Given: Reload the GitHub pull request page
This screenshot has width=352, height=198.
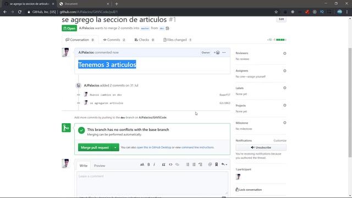Looking at the screenshot, I should [20, 12].
